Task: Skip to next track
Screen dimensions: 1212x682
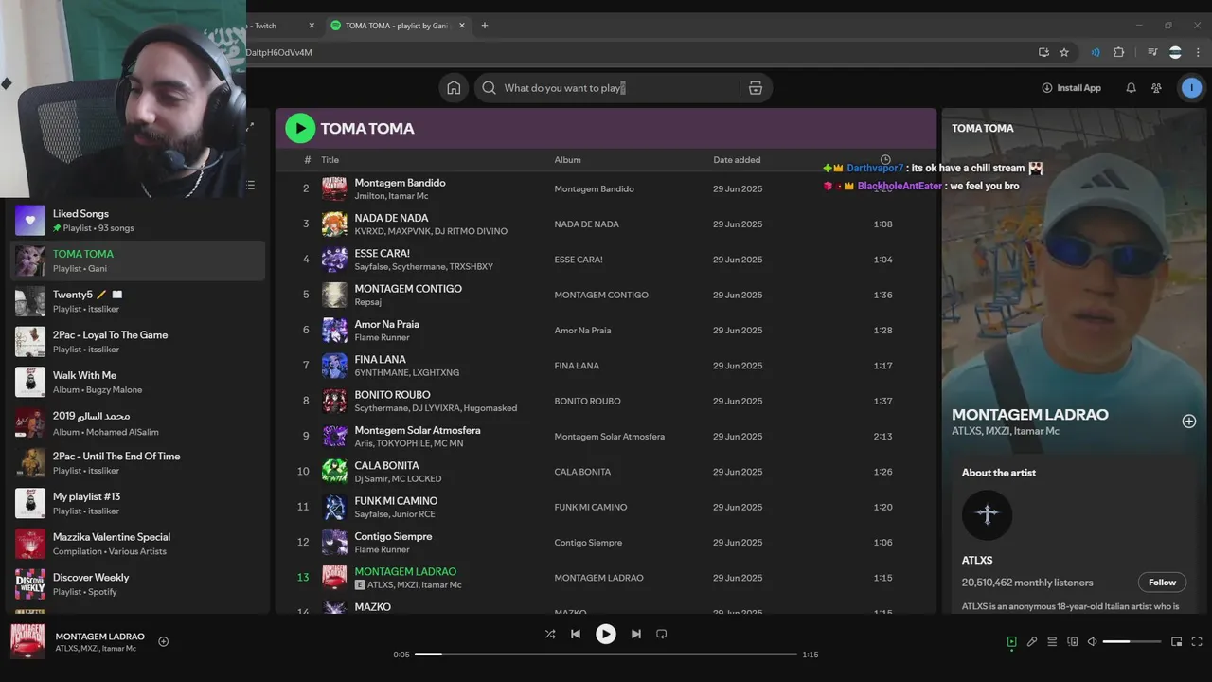Action: tap(636, 634)
